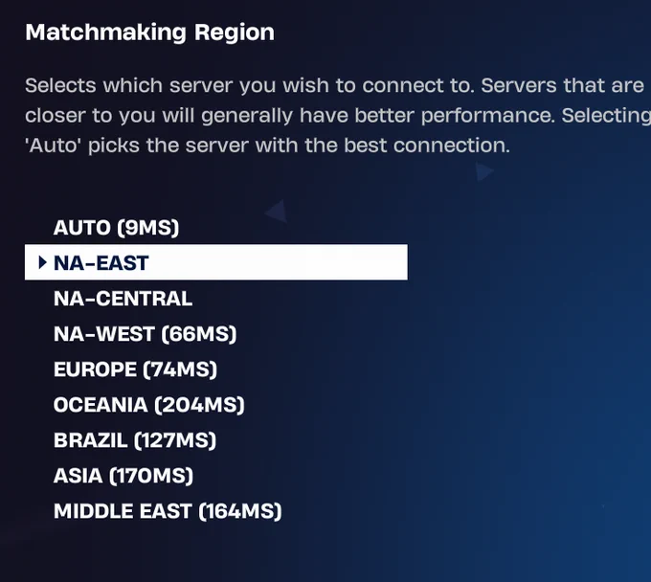Pick the NA-CENTRAL server region

click(123, 299)
